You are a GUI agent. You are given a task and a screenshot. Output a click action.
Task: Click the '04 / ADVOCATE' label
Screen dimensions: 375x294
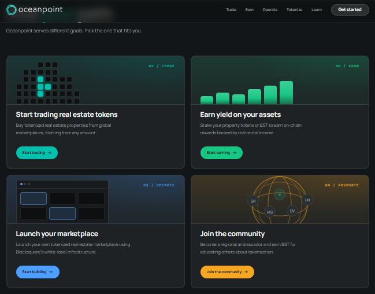pyautogui.click(x=341, y=185)
